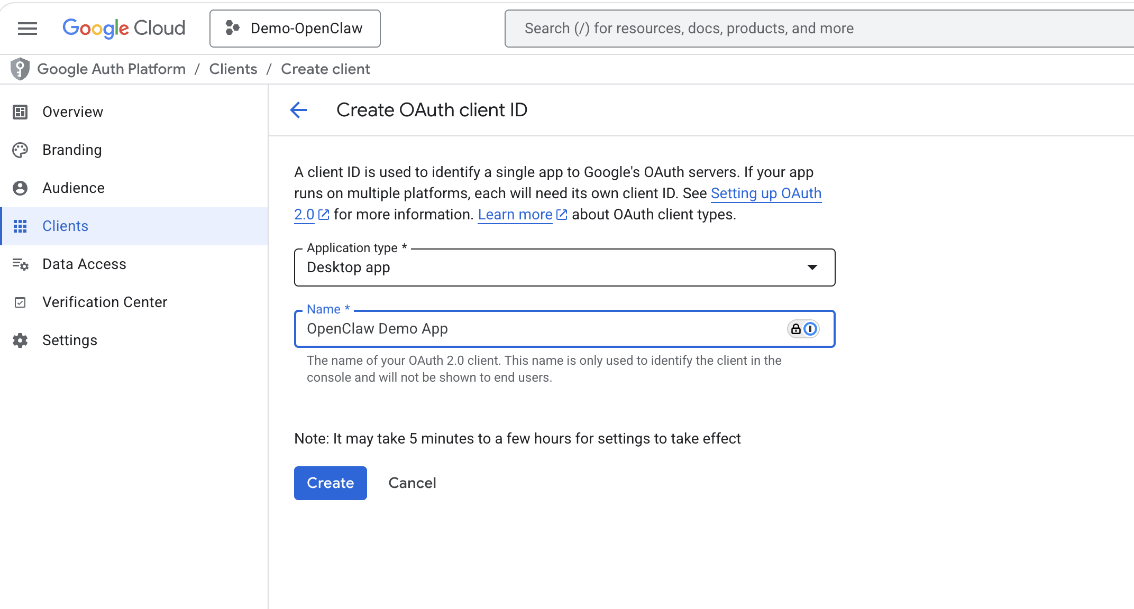Viewport: 1134px width, 609px height.
Task: Open Settings via the gear icon
Action: [20, 340]
